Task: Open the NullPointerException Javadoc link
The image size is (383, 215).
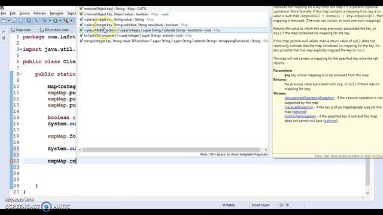Action: coord(300,116)
